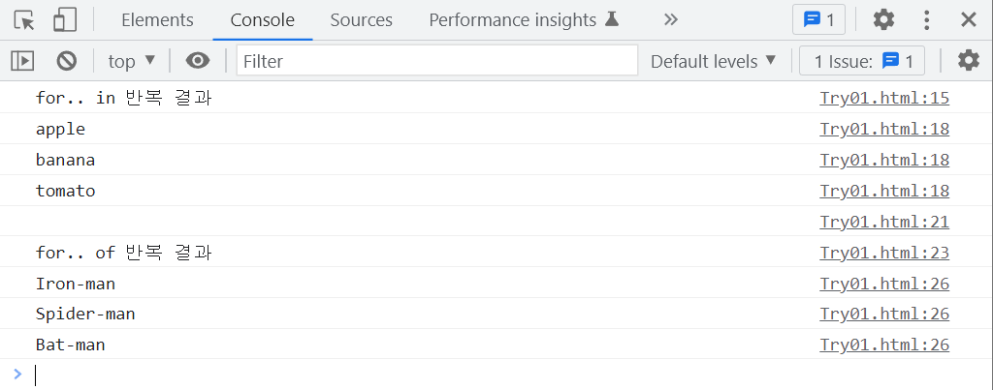Open the three-dot customize menu
The height and width of the screenshot is (390, 993).
pyautogui.click(x=926, y=20)
